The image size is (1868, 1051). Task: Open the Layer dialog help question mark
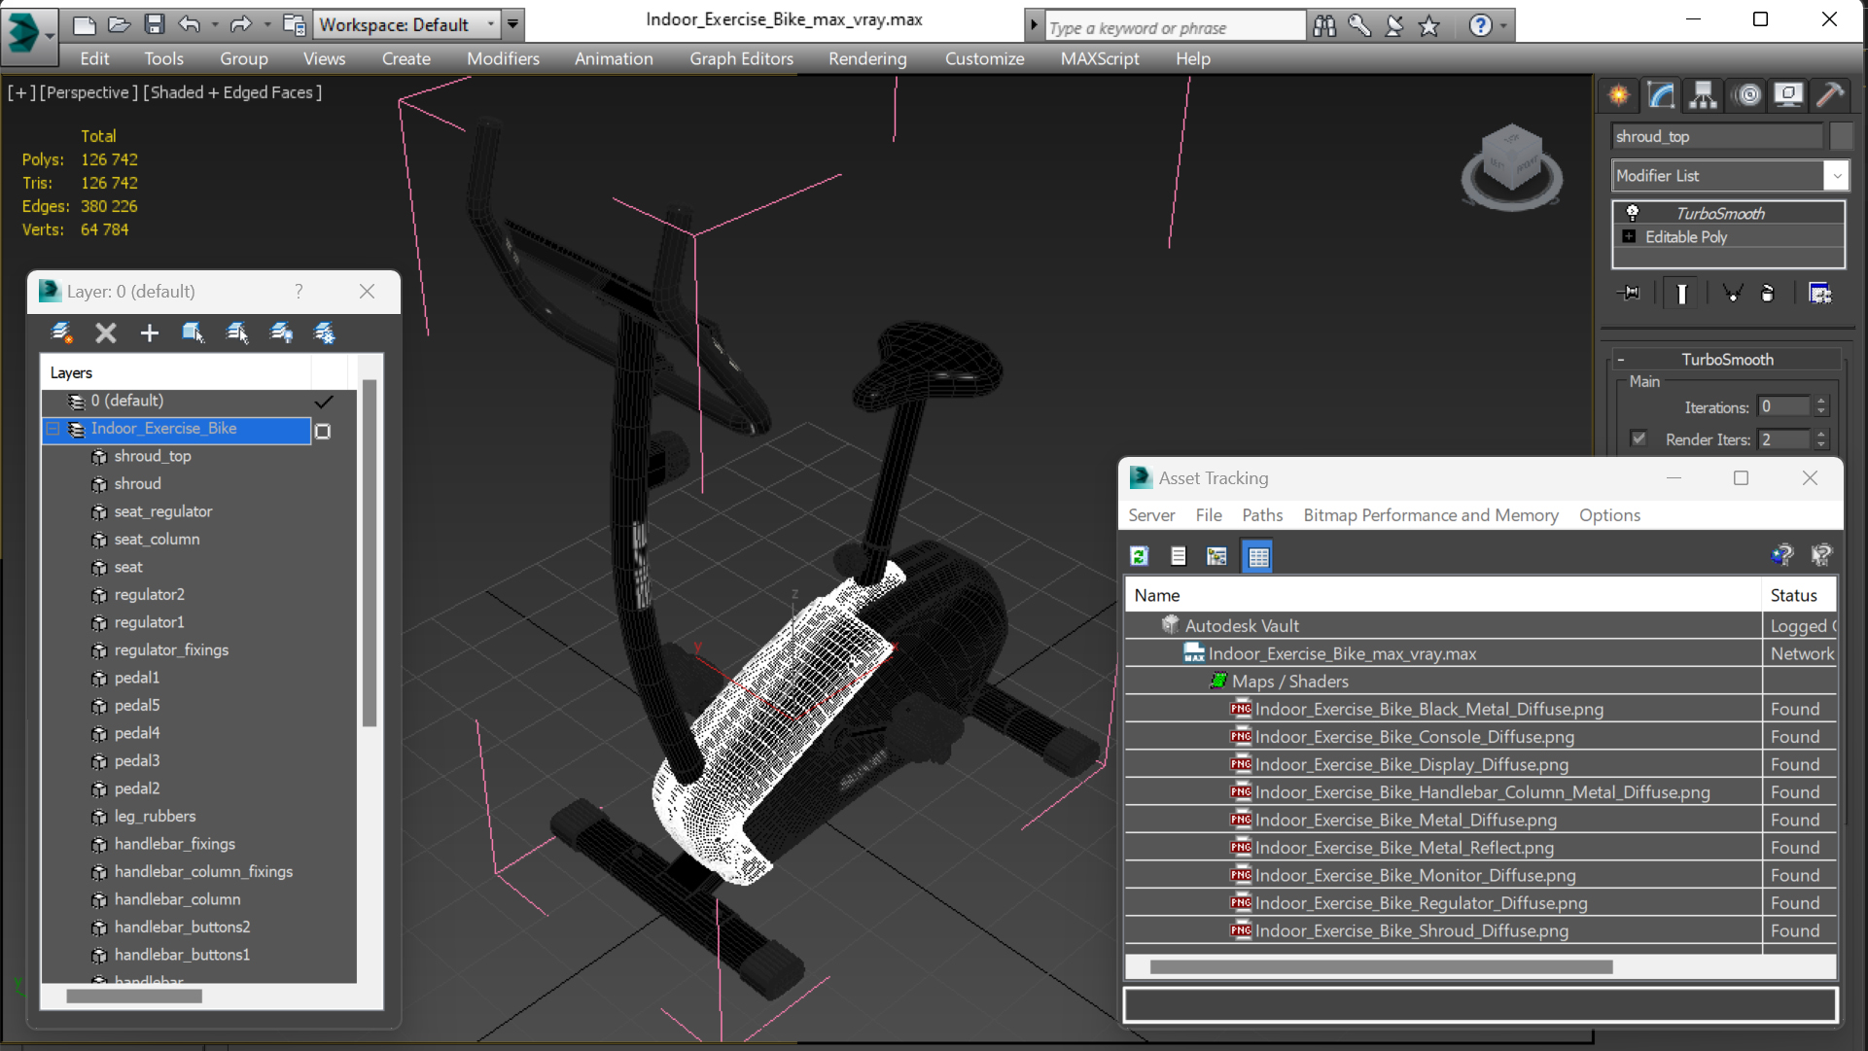click(299, 291)
